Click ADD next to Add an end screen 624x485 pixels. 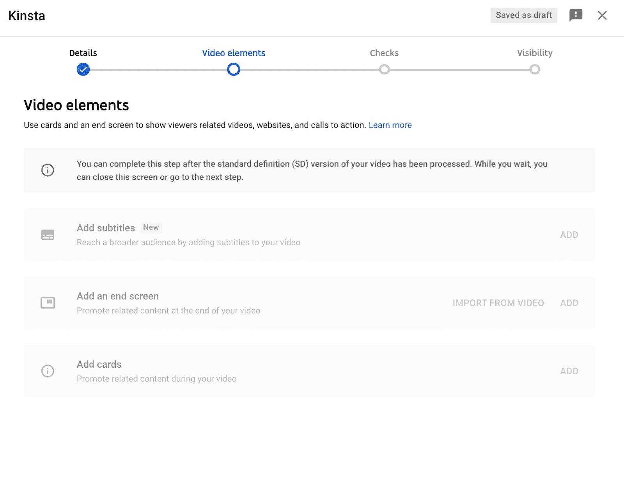tap(569, 303)
